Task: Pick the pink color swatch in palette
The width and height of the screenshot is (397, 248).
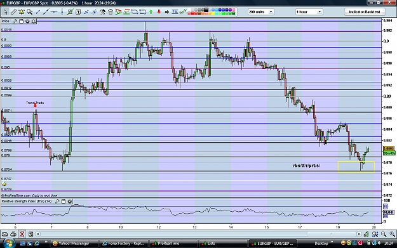Action: (x=234, y=10)
